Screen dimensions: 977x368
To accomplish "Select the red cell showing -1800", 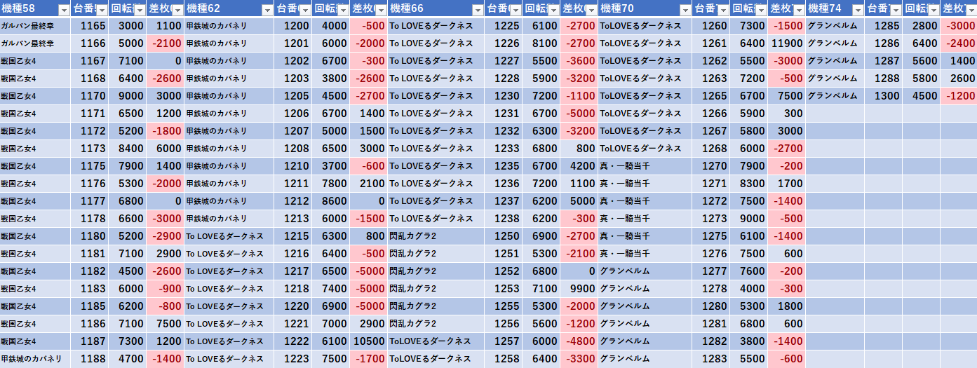I will pyautogui.click(x=166, y=131).
